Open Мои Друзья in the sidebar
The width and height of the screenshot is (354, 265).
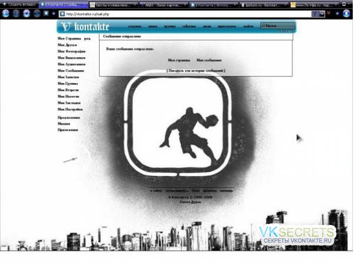pyautogui.click(x=67, y=45)
